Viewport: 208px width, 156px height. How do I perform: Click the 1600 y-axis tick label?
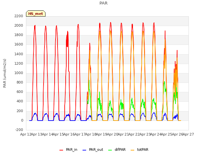coord(19,45)
